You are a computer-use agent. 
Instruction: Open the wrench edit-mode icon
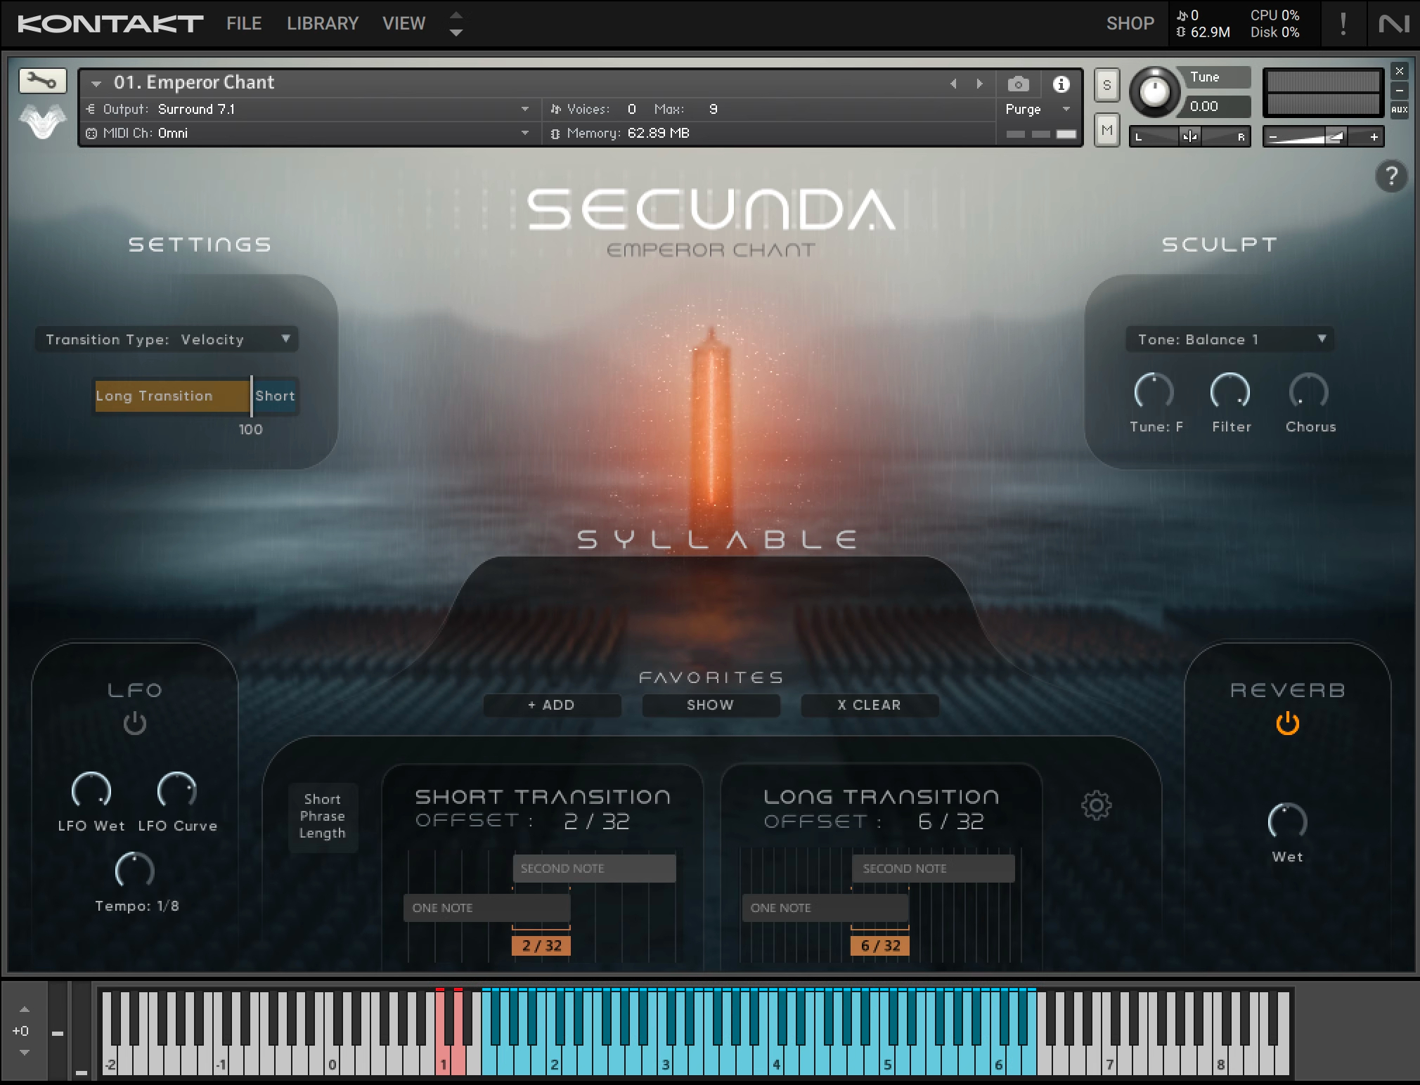(x=43, y=82)
